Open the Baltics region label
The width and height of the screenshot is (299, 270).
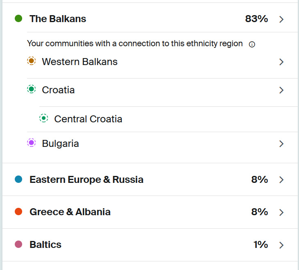coord(46,245)
